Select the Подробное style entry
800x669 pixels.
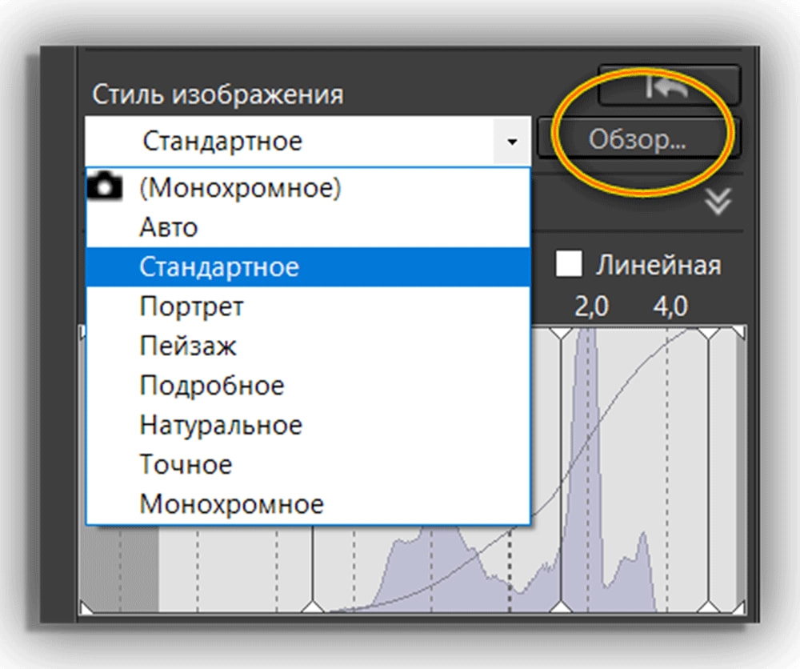point(211,385)
